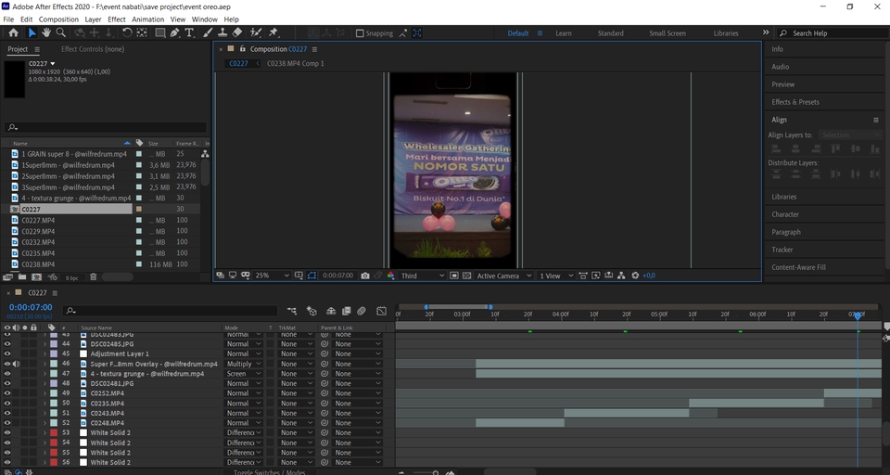Select the Brush tool
Image resolution: width=890 pixels, height=475 pixels.
pos(208,33)
